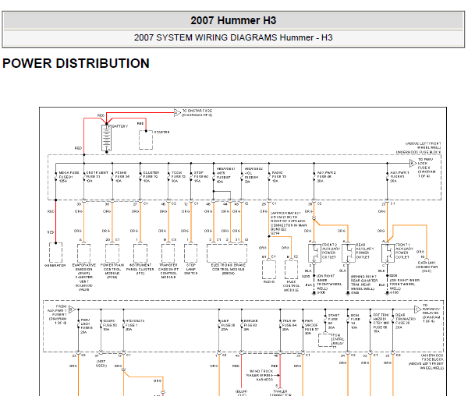The height and width of the screenshot is (396, 468).
Task: Click the Stop fuse 15A label
Action: point(201,177)
